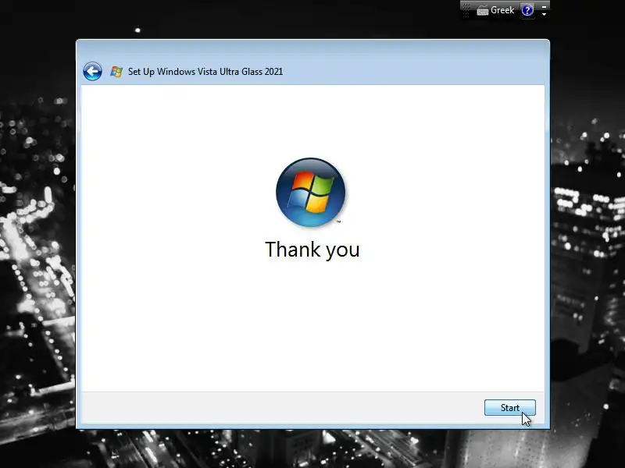Go back with the blue arrow button
Image resolution: width=625 pixels, height=468 pixels.
[x=92, y=72]
